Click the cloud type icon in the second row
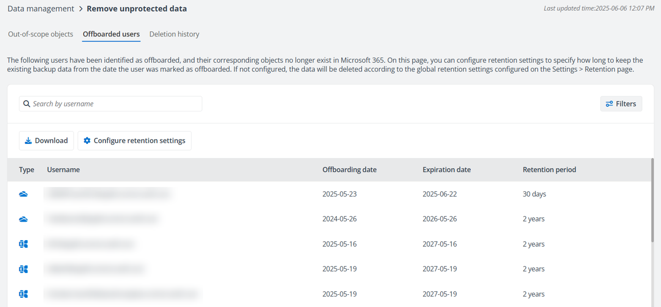The height and width of the screenshot is (307, 661). coord(23,219)
